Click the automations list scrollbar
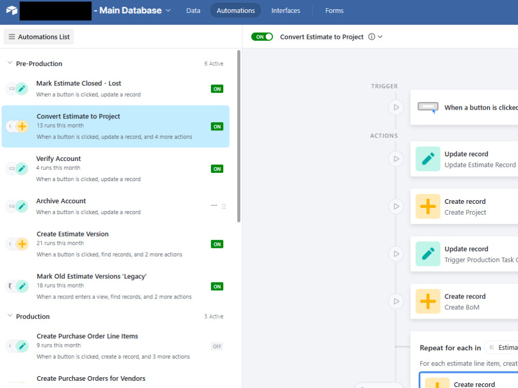The height and width of the screenshot is (388, 518). point(238,136)
